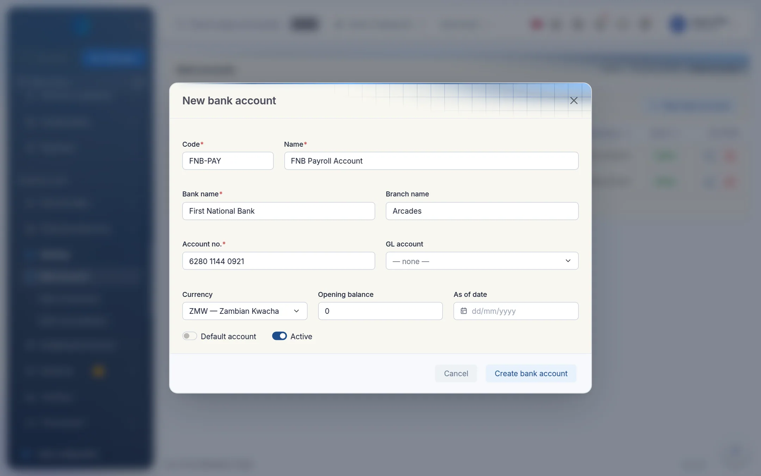Image resolution: width=761 pixels, height=476 pixels.
Task: Click Create bank account button
Action: coord(531,373)
